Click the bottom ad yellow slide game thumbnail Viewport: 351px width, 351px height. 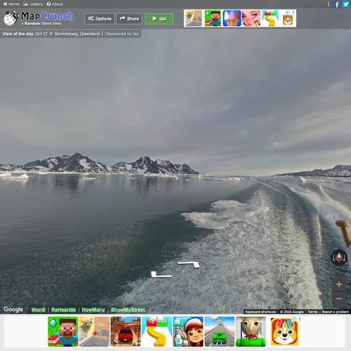click(157, 332)
